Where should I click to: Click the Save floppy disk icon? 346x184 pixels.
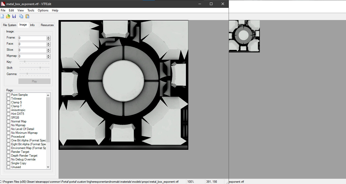pyautogui.click(x=14, y=16)
